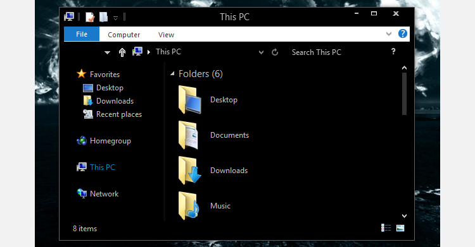Open address bar history dropdown
Screen dimensions: 475x247
[261, 52]
